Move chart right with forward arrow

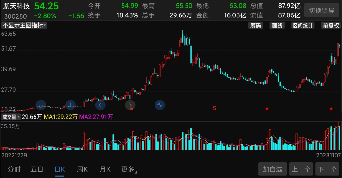click(x=130, y=105)
